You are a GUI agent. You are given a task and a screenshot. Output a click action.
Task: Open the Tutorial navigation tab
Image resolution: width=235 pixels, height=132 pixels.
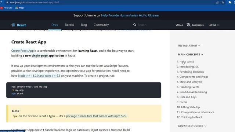point(69,25)
